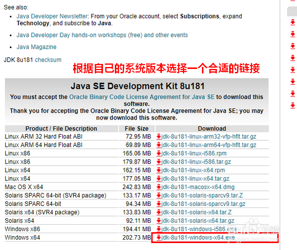Screen dimensions: 297x250
Task: Click the 194.41 MB file size
Action: (137, 229)
